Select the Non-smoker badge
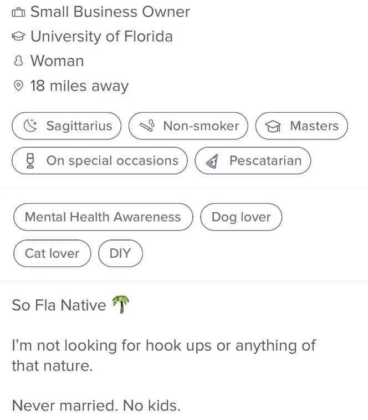 tap(188, 126)
